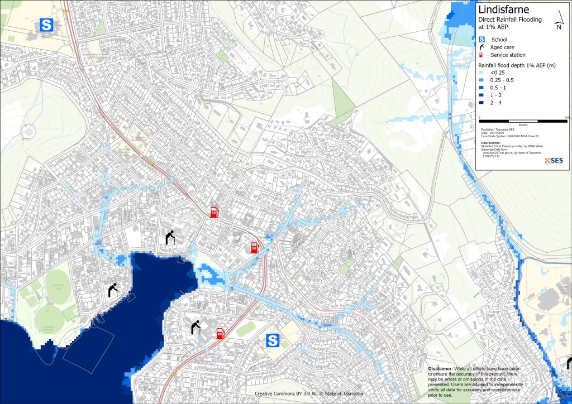Select the school marker at the map's top-left
The width and height of the screenshot is (572, 404).
tap(46, 25)
